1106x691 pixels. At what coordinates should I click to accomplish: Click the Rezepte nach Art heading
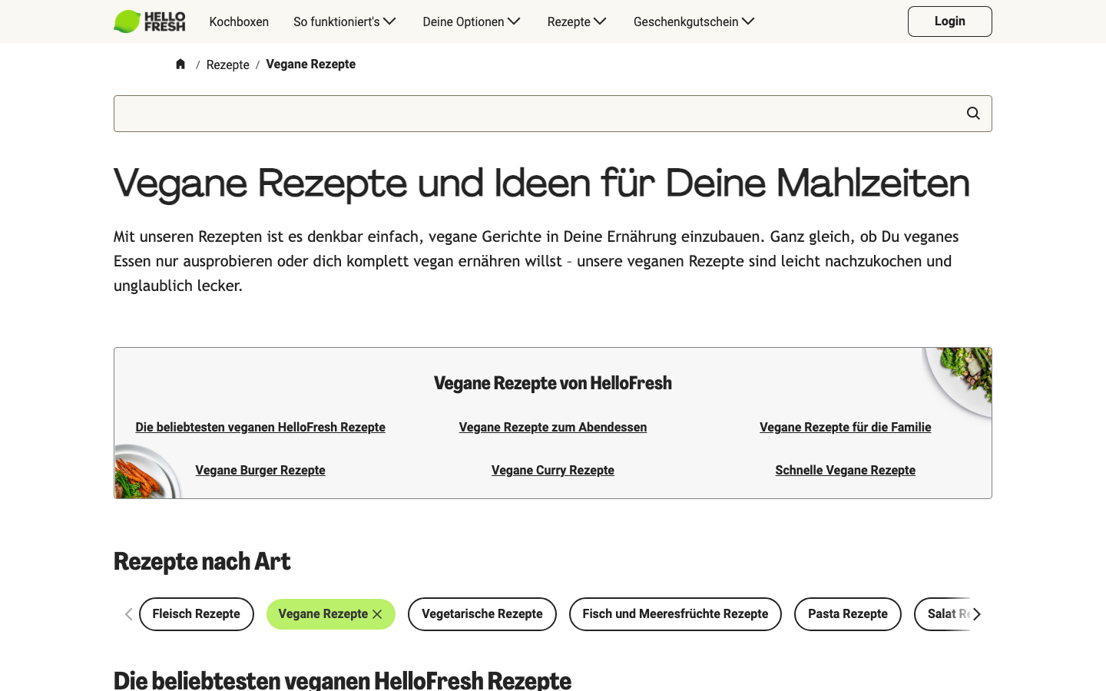[x=202, y=561]
